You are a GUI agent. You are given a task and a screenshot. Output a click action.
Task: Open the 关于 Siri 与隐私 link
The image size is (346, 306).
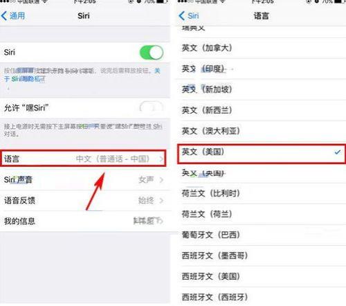24,79
